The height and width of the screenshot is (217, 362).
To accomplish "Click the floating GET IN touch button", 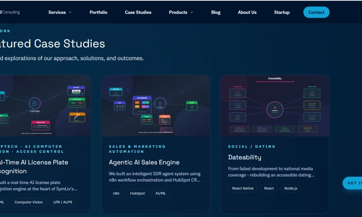I will [x=352, y=183].
